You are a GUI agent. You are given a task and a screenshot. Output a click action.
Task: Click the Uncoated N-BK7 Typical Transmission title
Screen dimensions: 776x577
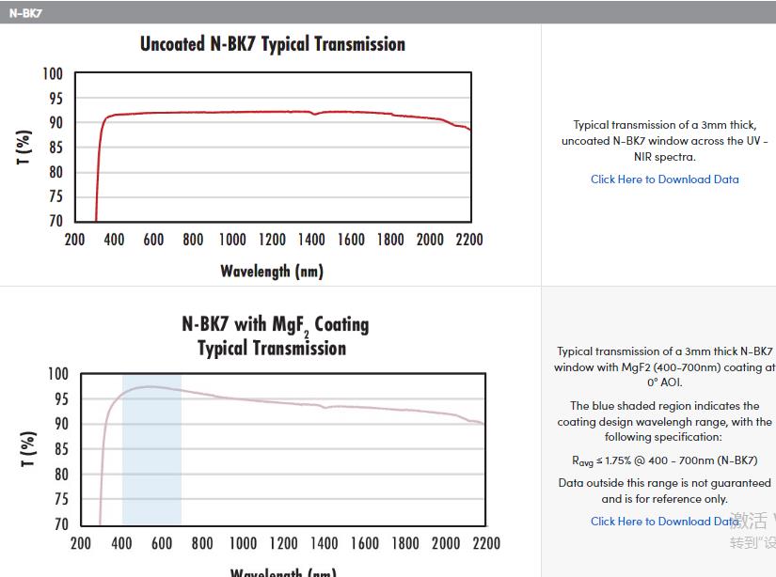pos(273,44)
